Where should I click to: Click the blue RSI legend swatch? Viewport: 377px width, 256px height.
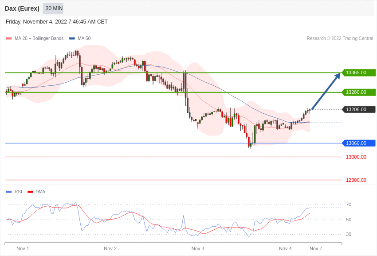pos(9,192)
